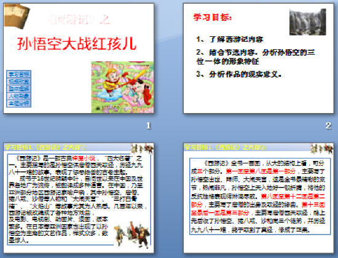Click the Monkey King cartoon picture
338x258 pixels.
click(x=122, y=87)
